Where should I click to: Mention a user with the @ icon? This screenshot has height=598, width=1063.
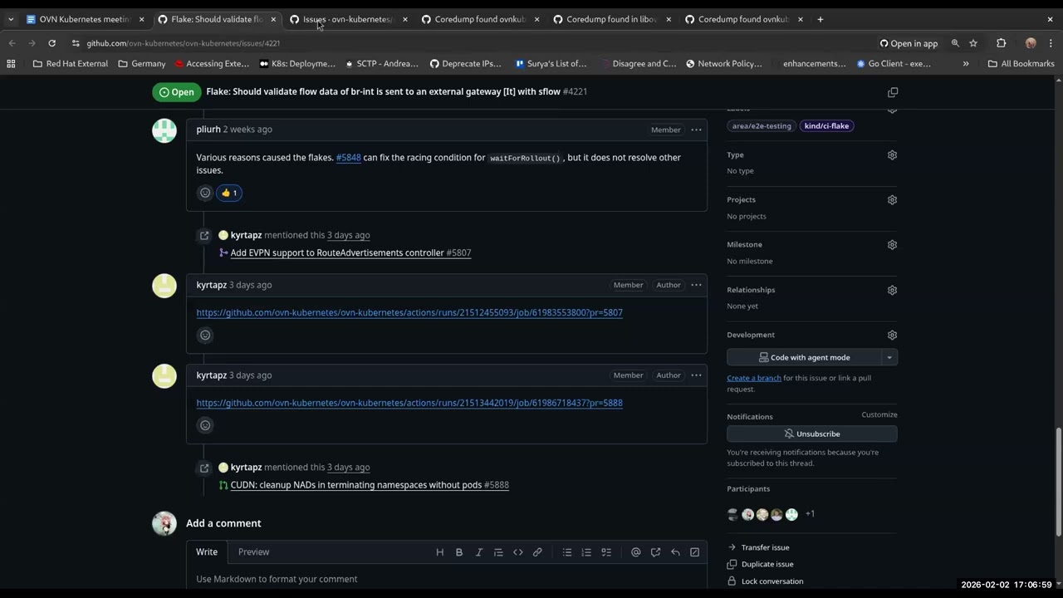636,552
